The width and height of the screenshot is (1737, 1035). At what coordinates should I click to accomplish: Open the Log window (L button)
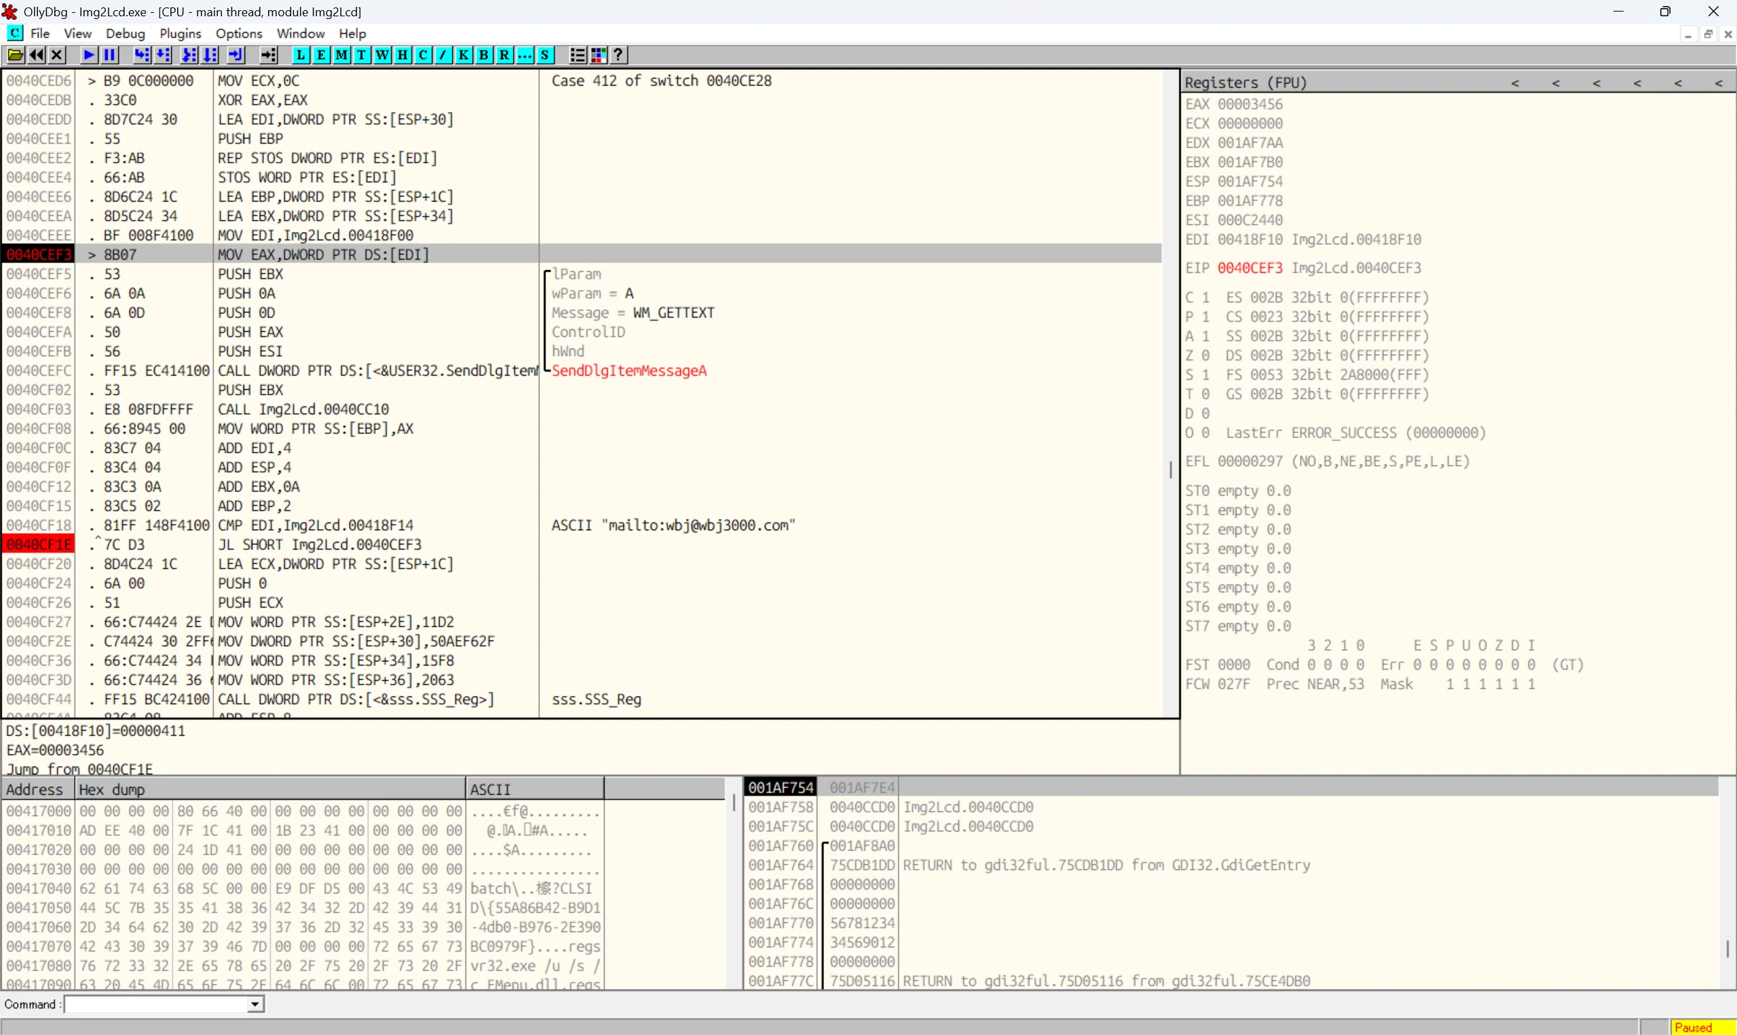(x=301, y=55)
